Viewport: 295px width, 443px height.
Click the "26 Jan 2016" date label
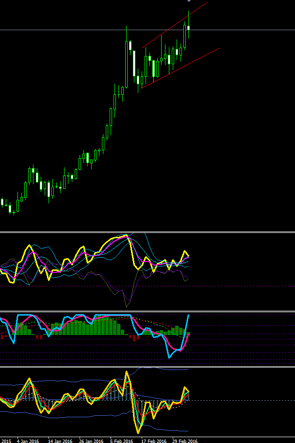91,441
